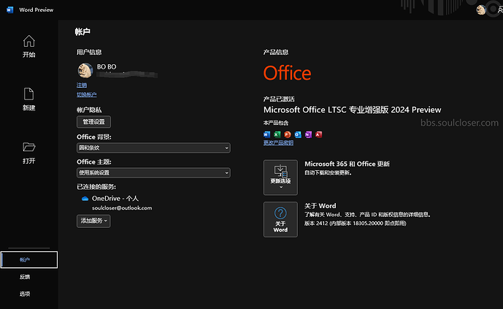The image size is (503, 309).
Task: Open the 添加服务 dropdown
Action: click(93, 221)
